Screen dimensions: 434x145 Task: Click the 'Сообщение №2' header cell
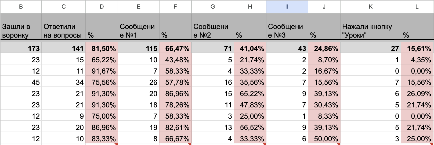(x=213, y=27)
